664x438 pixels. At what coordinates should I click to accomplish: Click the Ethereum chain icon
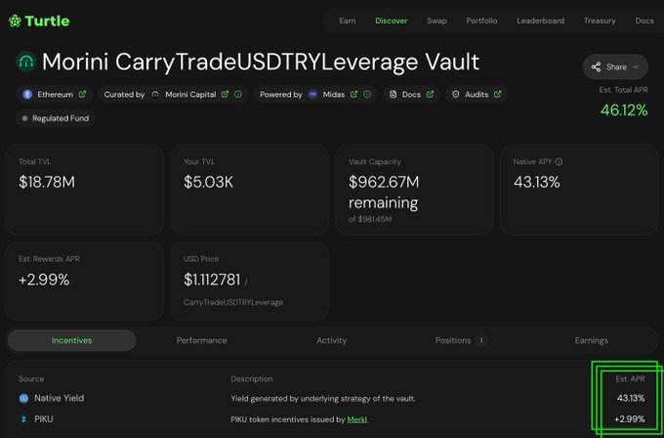point(27,95)
